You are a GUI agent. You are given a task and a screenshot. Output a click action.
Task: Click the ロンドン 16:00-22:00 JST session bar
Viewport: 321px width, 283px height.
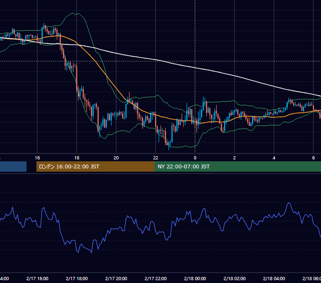click(95, 166)
